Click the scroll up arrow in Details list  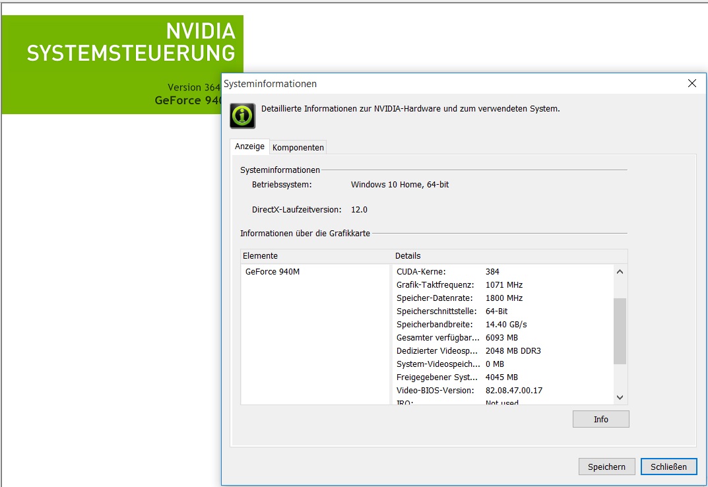[620, 271]
